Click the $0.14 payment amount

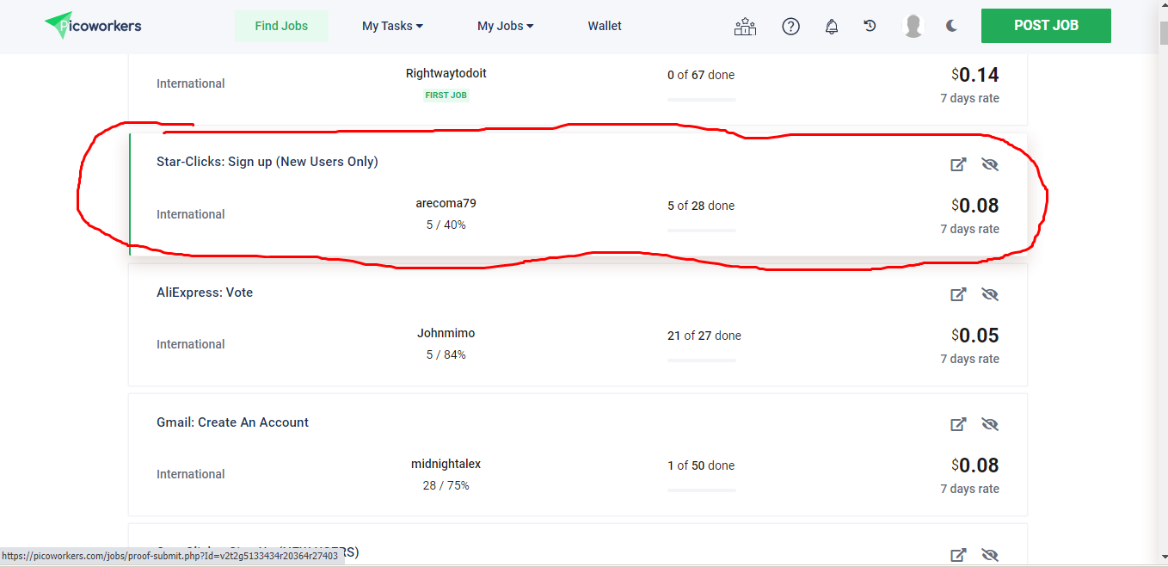[x=975, y=75]
